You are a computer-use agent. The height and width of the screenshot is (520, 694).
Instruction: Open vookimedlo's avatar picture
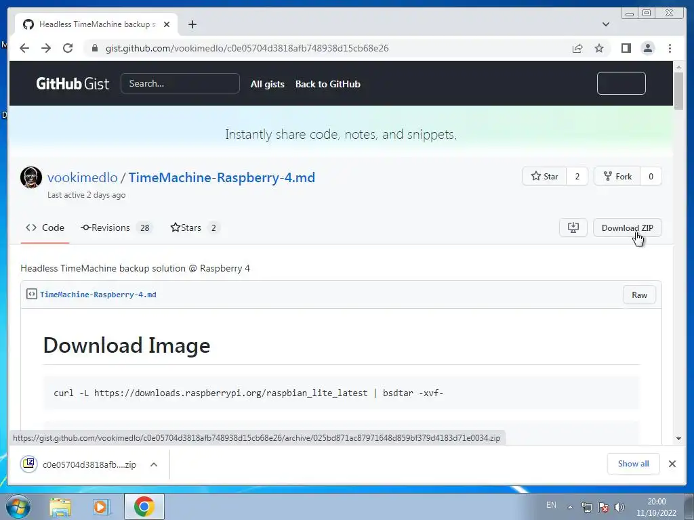click(31, 177)
